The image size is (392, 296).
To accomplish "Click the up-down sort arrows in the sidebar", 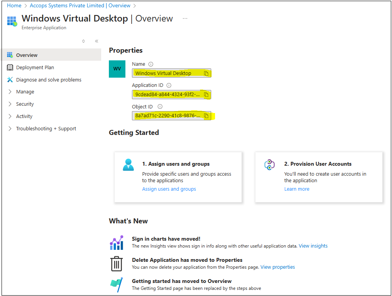I will point(83,41).
